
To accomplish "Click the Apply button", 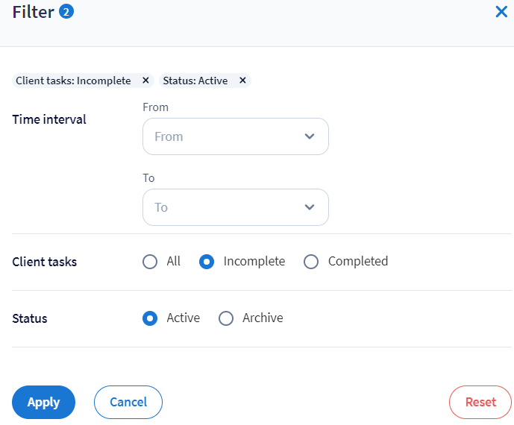I will (x=43, y=403).
